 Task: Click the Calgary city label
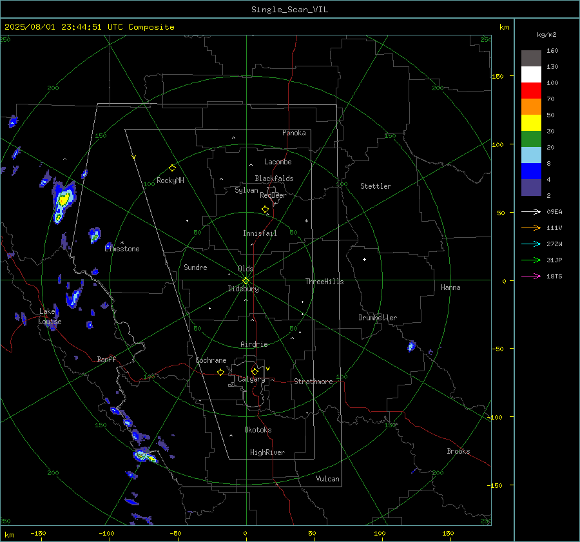(x=251, y=379)
